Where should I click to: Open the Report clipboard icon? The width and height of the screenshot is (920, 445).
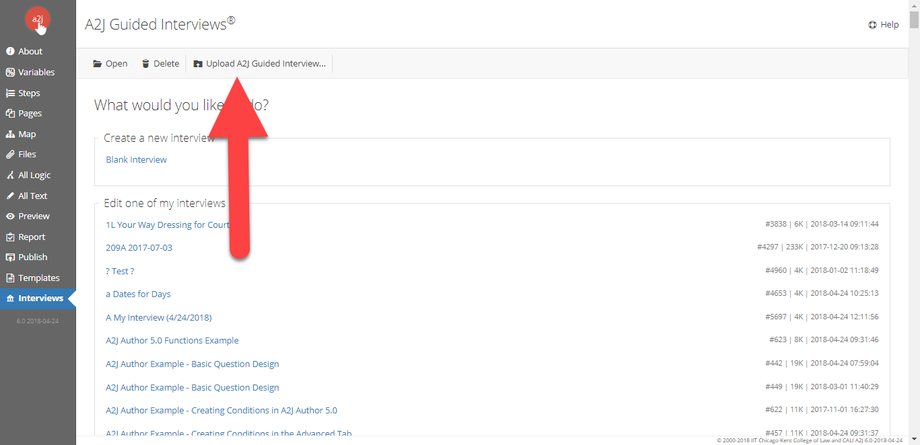(10, 237)
